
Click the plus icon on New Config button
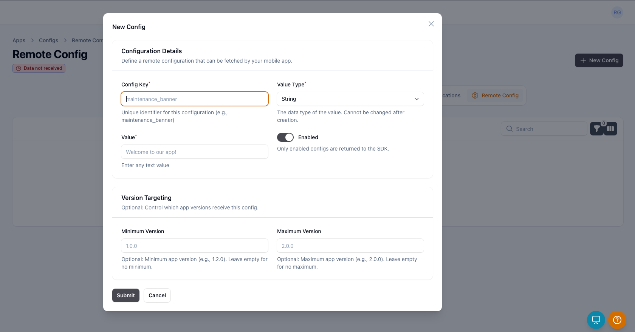583,60
